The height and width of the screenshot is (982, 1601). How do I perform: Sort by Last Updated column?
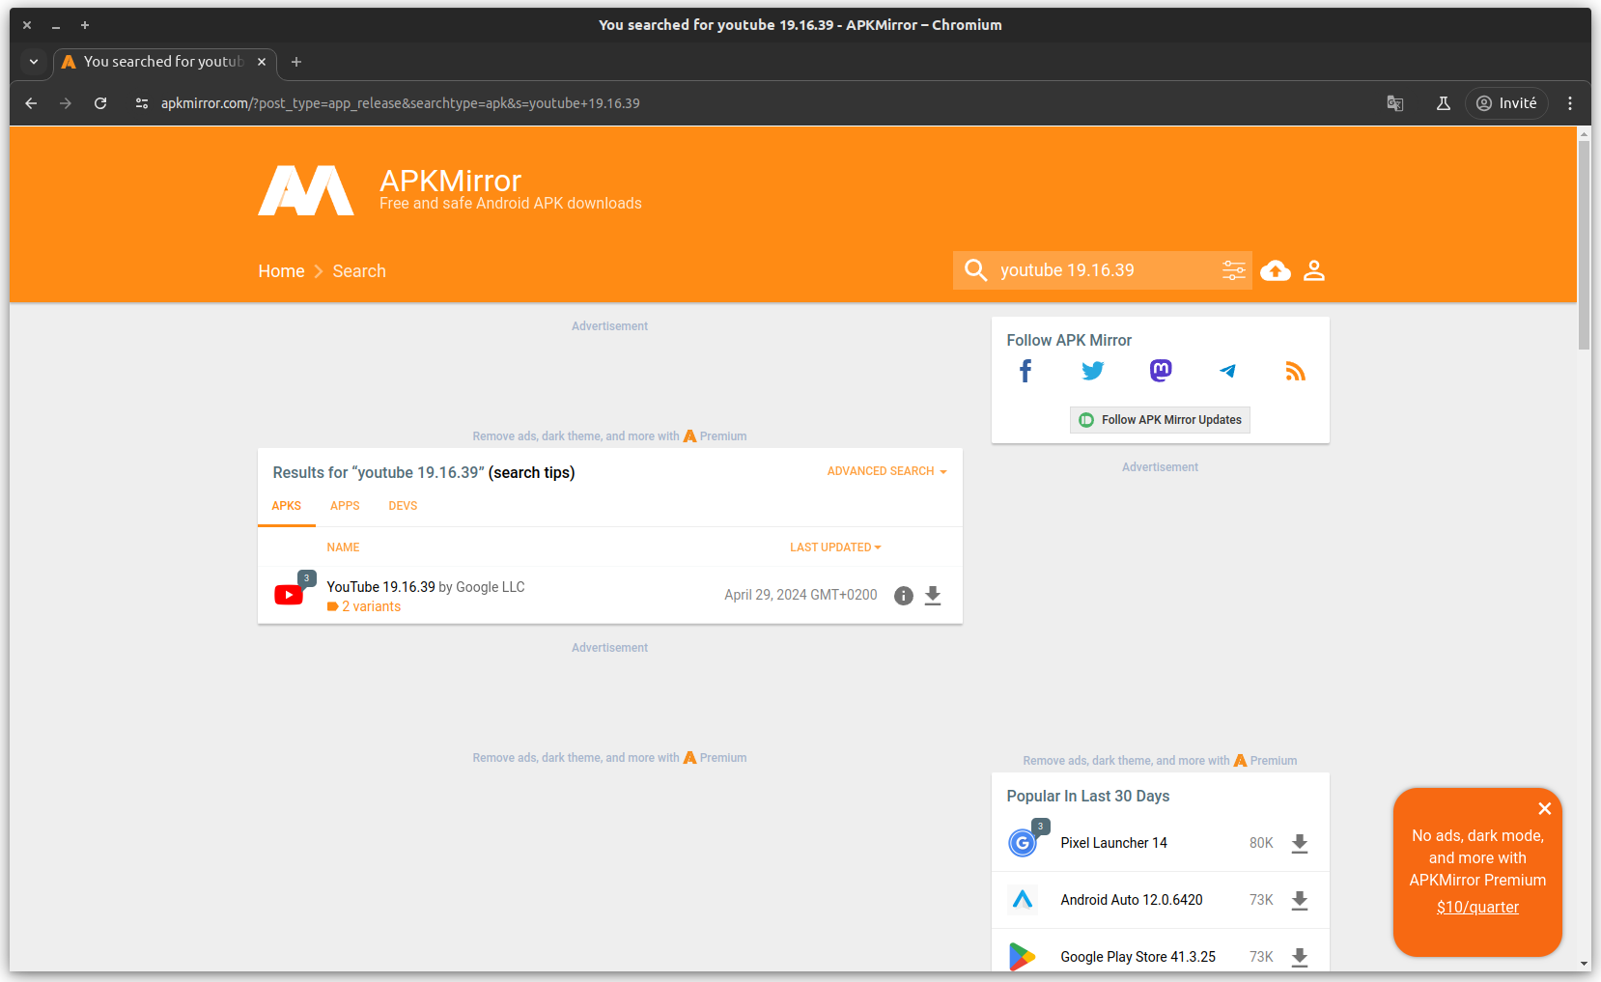pyautogui.click(x=835, y=547)
